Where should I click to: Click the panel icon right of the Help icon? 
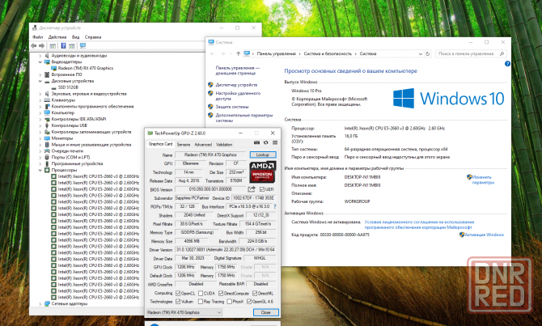pyautogui.click(x=71, y=45)
